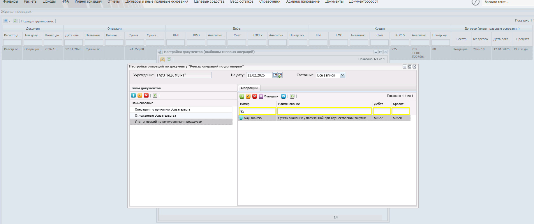
Task: Open the print menu in Журнал проводок toolbar
Action: (7, 21)
